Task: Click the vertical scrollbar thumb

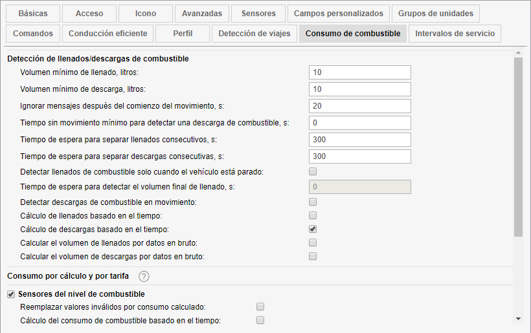Action: (x=518, y=145)
